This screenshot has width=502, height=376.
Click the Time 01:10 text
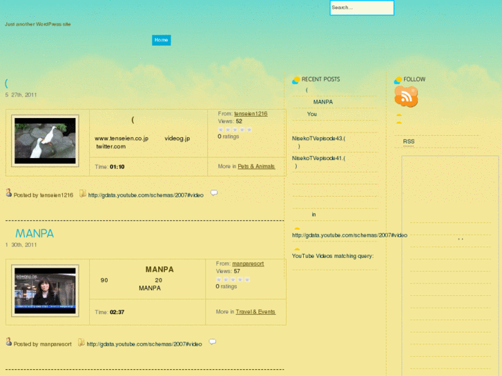pyautogui.click(x=110, y=167)
